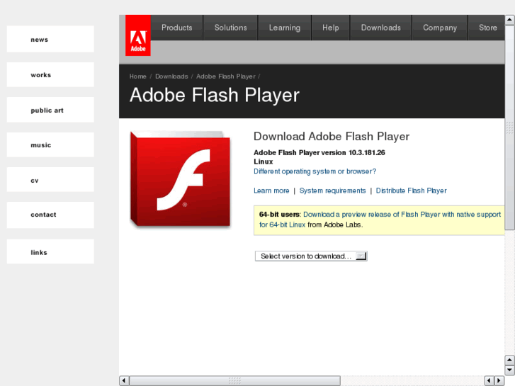
Task: Open the 'Select version to download' dropdown
Action: tap(311, 256)
